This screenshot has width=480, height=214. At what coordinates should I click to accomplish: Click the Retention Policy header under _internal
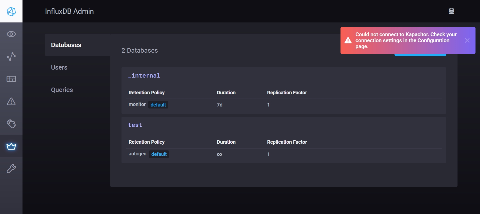146,93
